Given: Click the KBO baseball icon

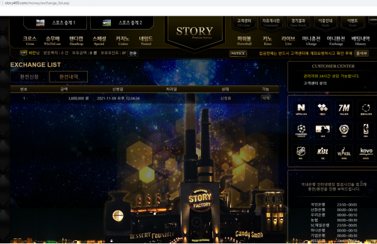Looking at the screenshot, I should point(344,131).
